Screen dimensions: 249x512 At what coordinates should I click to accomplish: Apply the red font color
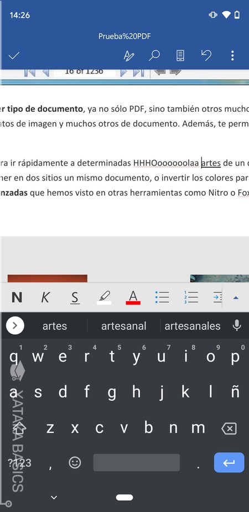(x=133, y=297)
